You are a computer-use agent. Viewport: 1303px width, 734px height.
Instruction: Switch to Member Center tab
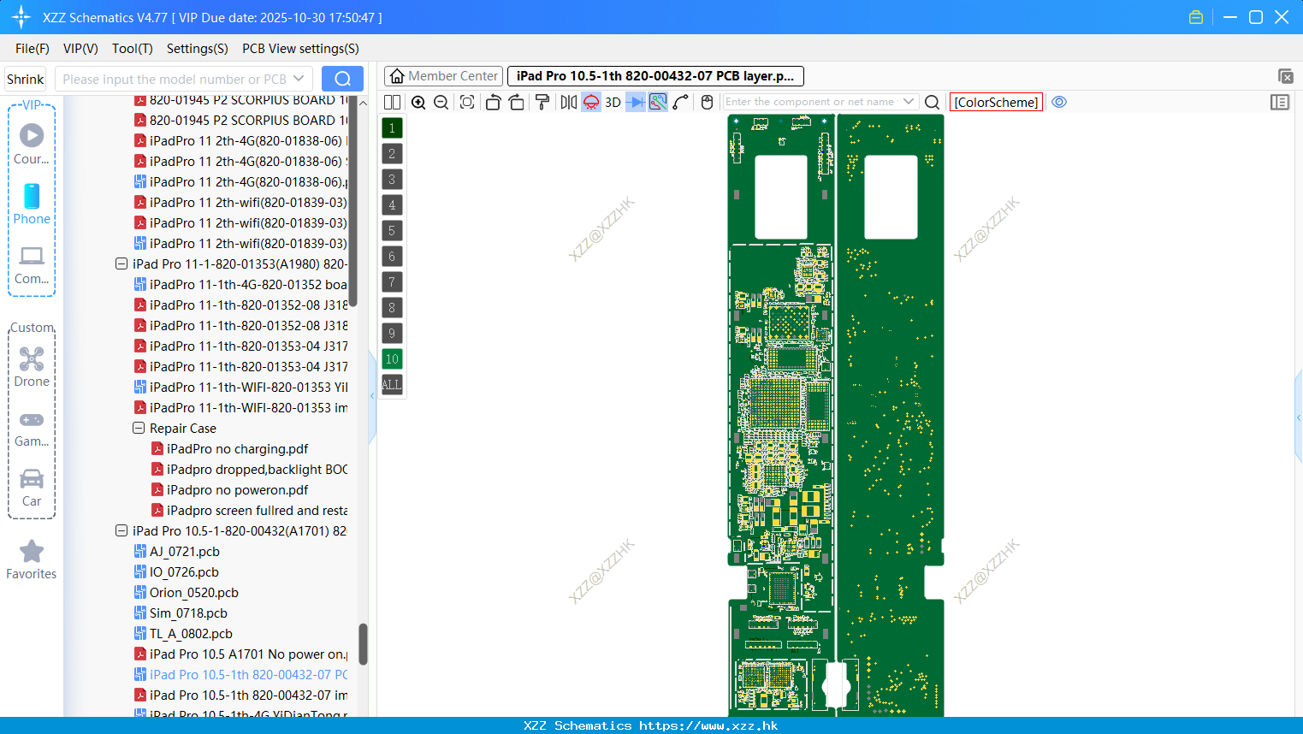(443, 76)
